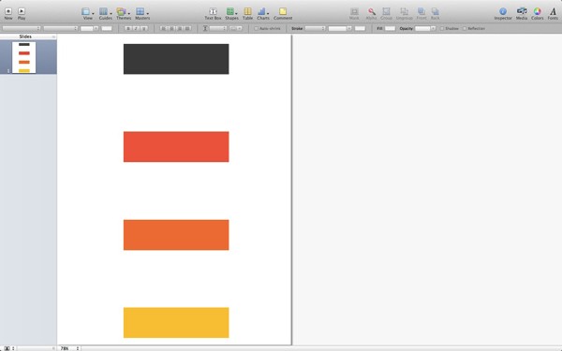562x351 pixels.
Task: Open the Stroke style dropdown
Action: [x=315, y=28]
